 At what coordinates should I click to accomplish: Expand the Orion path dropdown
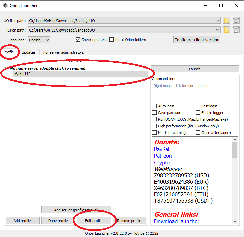coord(218,30)
